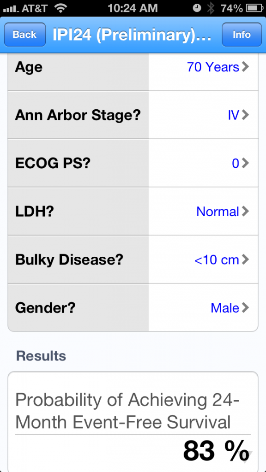Tap the Bluetooth status icon
Screen dimensions: 266x472
click(x=211, y=8)
